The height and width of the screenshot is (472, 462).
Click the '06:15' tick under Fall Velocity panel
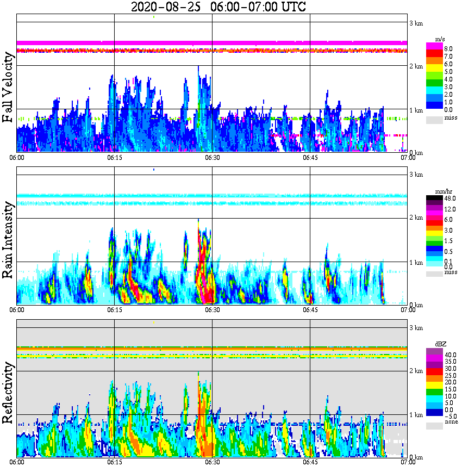pos(114,158)
